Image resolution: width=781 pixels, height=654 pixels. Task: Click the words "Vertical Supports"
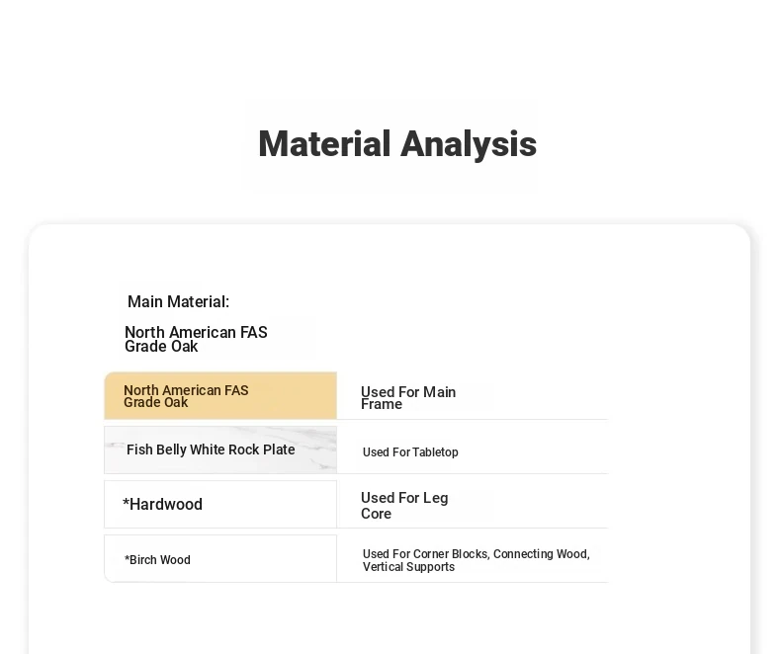[408, 567]
